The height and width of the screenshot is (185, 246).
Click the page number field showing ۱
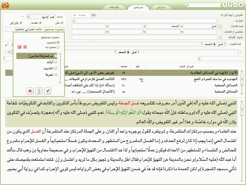(x=8, y=59)
